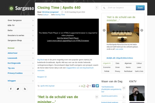Image resolution: width=155 pixels, height=103 pixels.
Task: Click Lees verder link
Action: 119,49
